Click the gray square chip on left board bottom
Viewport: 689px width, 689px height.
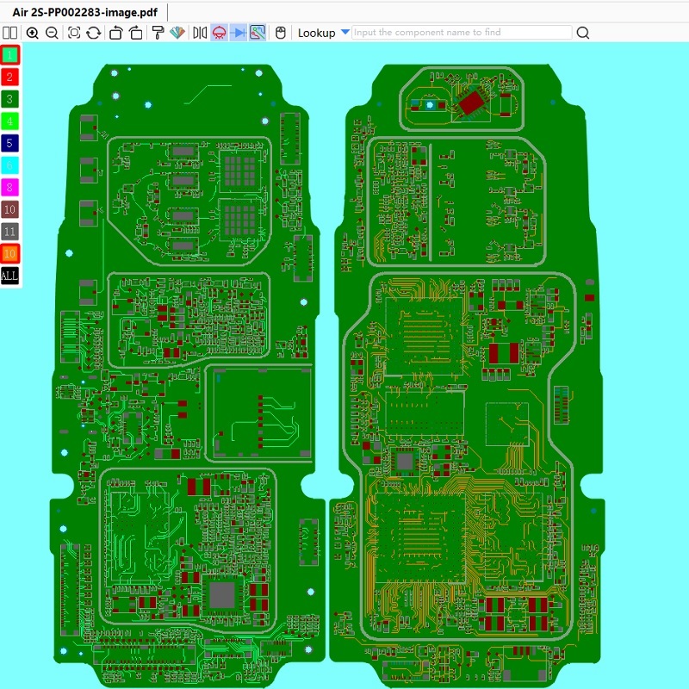pos(222,594)
